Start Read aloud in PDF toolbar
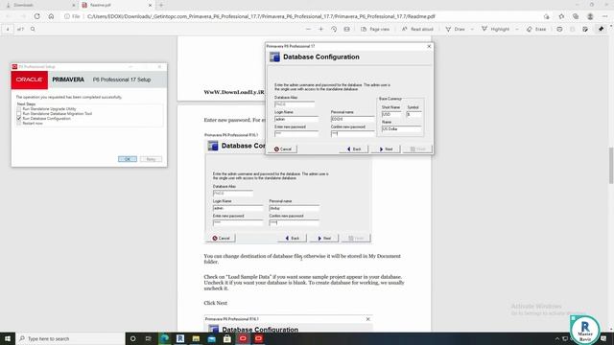This screenshot has height=345, width=614. pos(417,29)
